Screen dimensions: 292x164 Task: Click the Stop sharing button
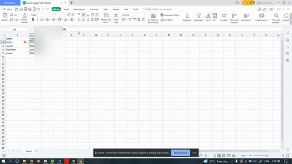click(x=181, y=153)
